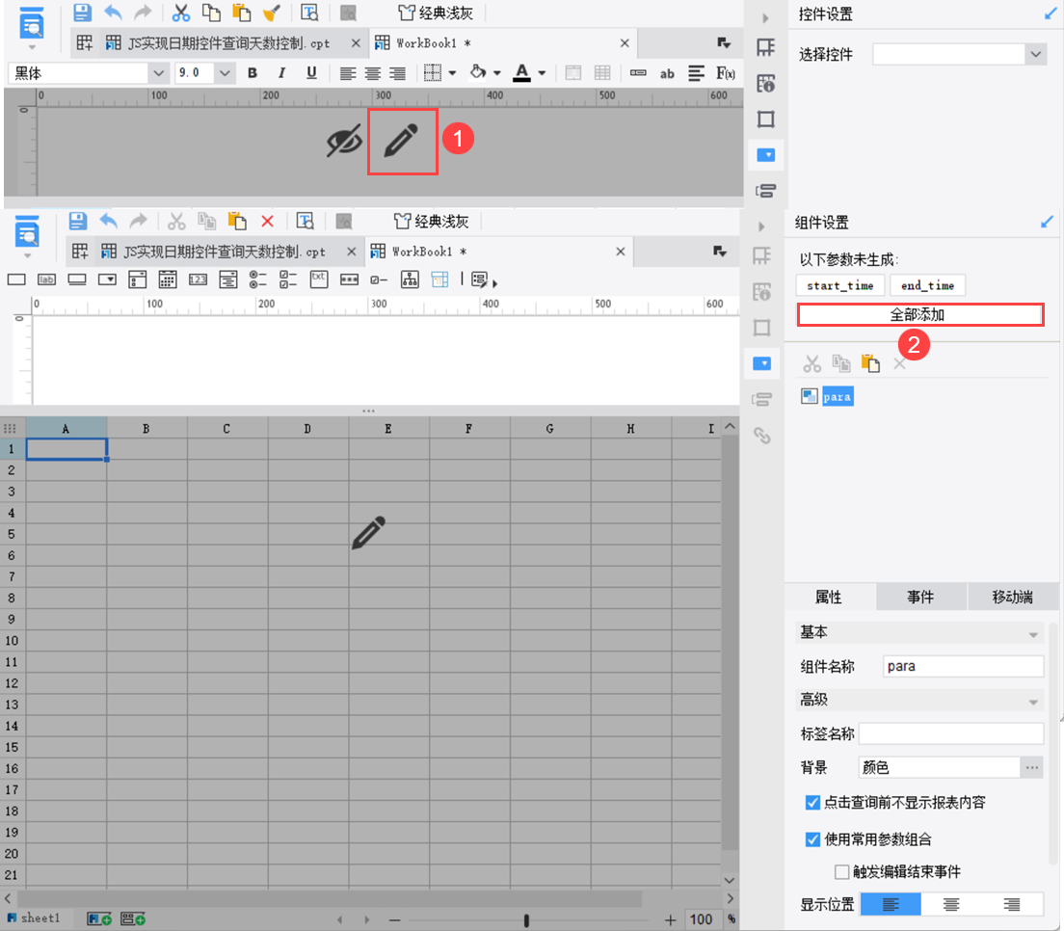Set 显示位置 to center alignment
Viewport: 1064px width, 931px height.
pyautogui.click(x=951, y=905)
